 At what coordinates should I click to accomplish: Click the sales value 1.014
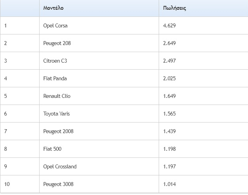pos(169,184)
